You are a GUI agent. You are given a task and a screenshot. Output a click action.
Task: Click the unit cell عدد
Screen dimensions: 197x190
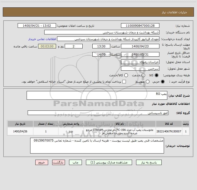tap(71, 131)
